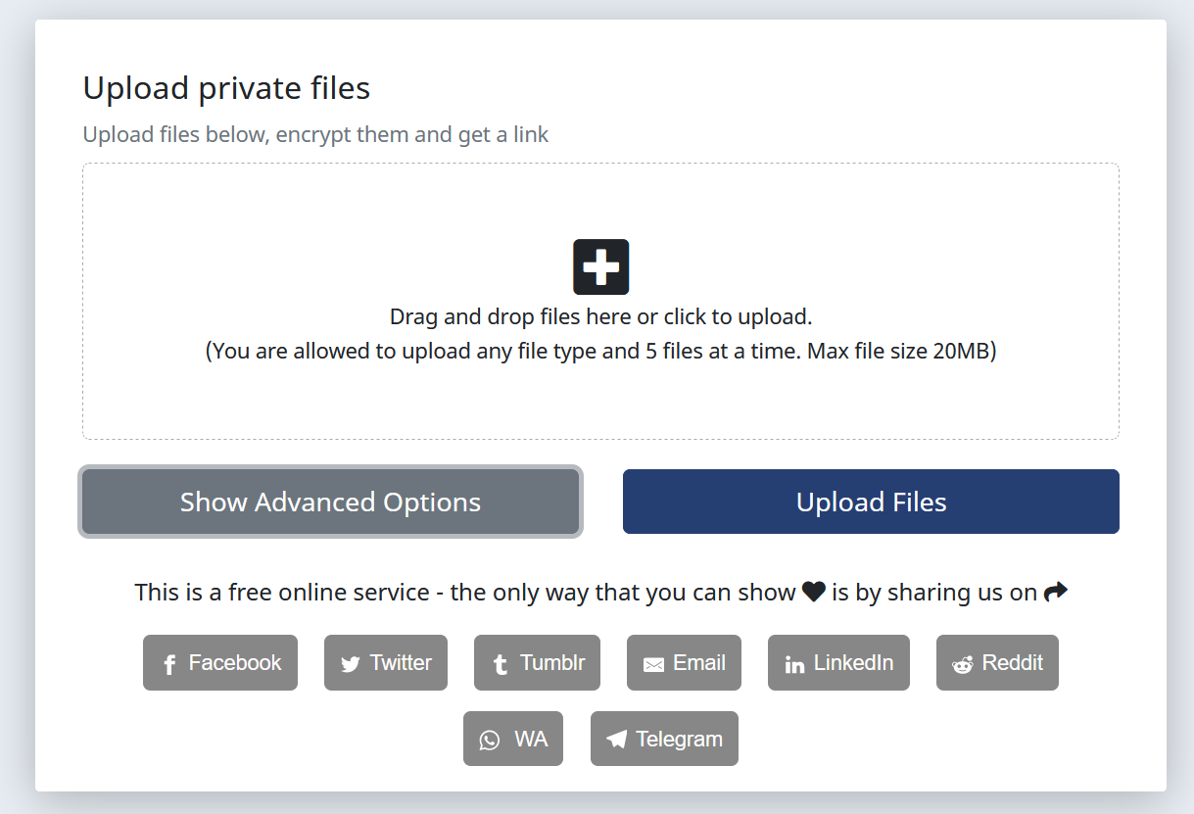Share the service on Reddit
1194x814 pixels.
point(997,663)
